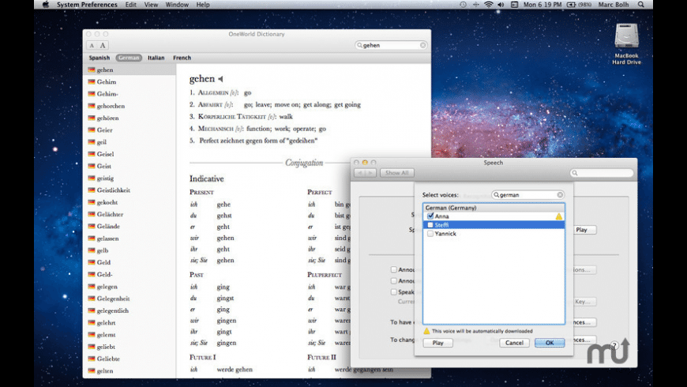Click the Marc Bolh user menu
The width and height of the screenshot is (687, 387).
tap(614, 5)
